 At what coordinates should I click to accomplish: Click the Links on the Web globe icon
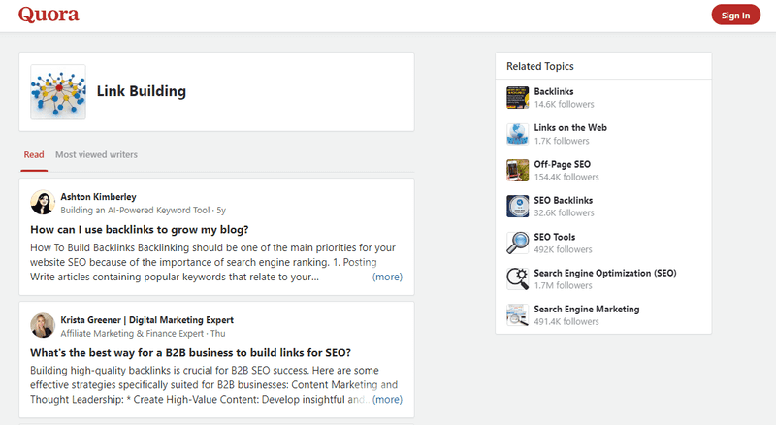(517, 134)
